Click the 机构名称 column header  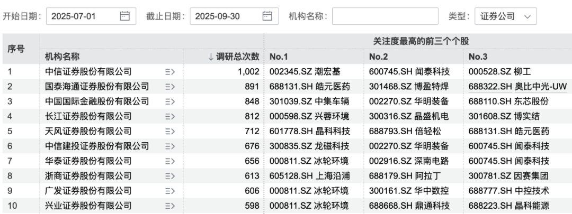pos(62,57)
